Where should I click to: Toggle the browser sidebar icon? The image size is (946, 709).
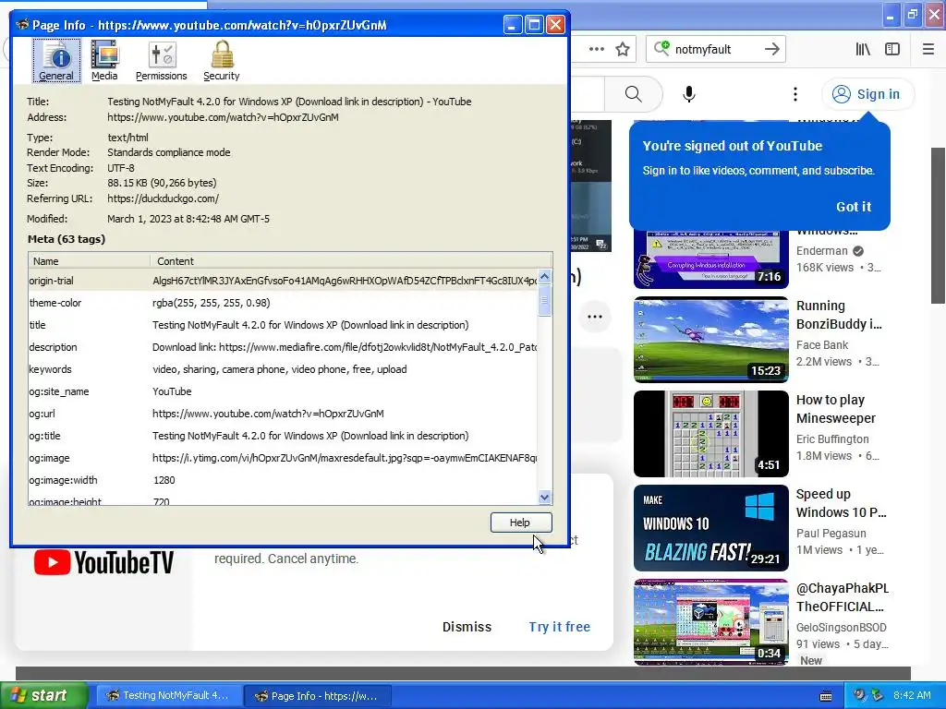pyautogui.click(x=892, y=49)
